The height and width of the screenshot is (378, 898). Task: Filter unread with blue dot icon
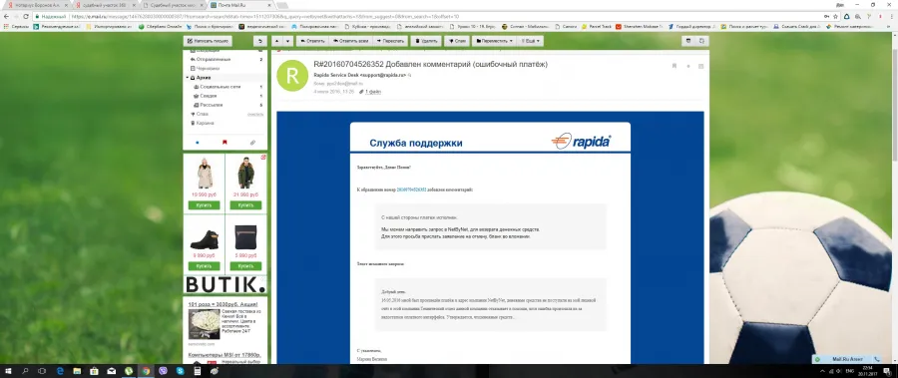click(x=198, y=142)
